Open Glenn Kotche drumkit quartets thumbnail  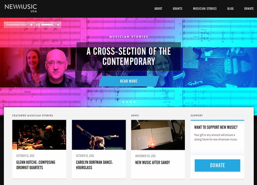39,135
